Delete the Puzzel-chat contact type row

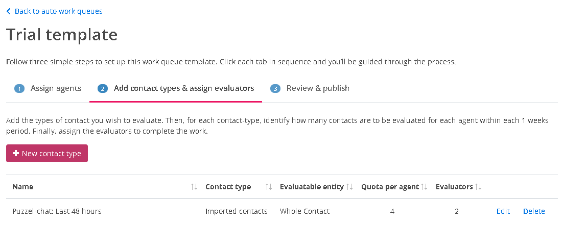[x=534, y=211]
